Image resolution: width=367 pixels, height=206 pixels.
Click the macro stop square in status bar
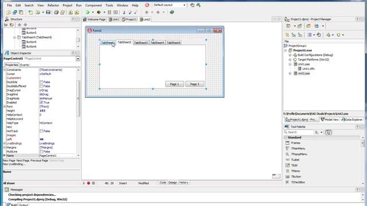click(93, 183)
